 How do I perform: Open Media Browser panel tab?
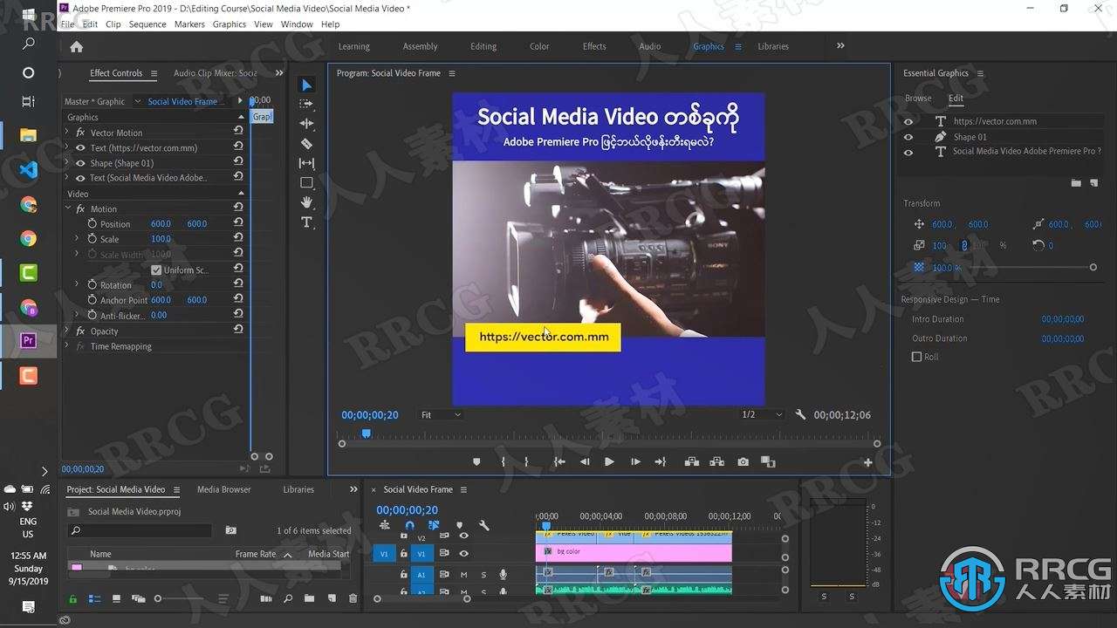(x=223, y=490)
